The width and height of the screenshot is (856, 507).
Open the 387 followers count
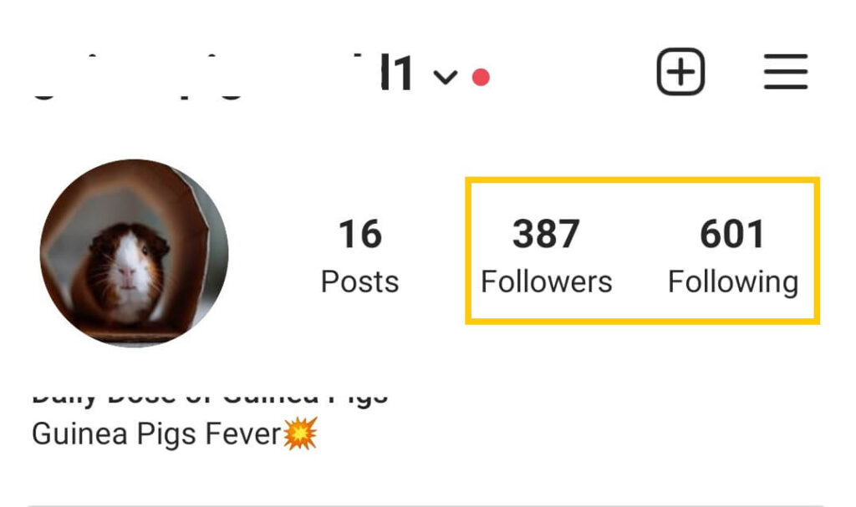546,234
